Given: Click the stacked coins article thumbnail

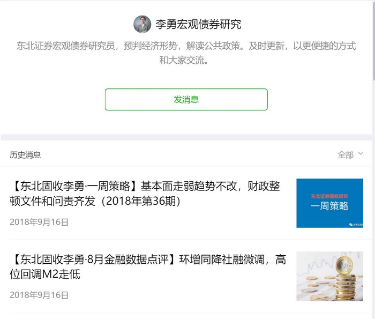Looking at the screenshot, I should [329, 276].
